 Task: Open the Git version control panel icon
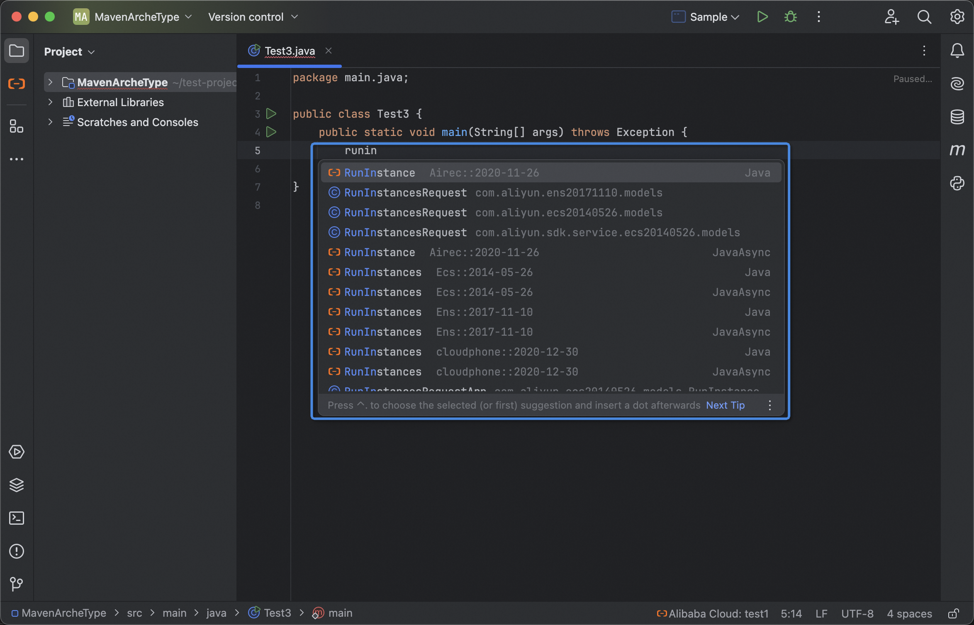pos(17,584)
